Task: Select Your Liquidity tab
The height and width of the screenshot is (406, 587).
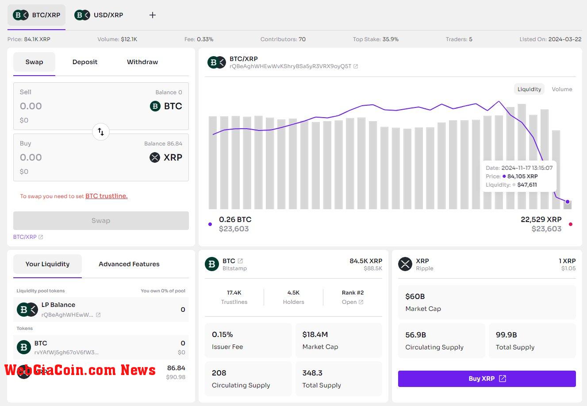Action: coord(47,264)
